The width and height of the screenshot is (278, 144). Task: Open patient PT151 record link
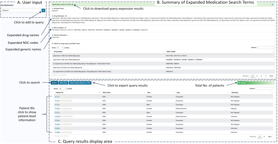(x=57, y=101)
